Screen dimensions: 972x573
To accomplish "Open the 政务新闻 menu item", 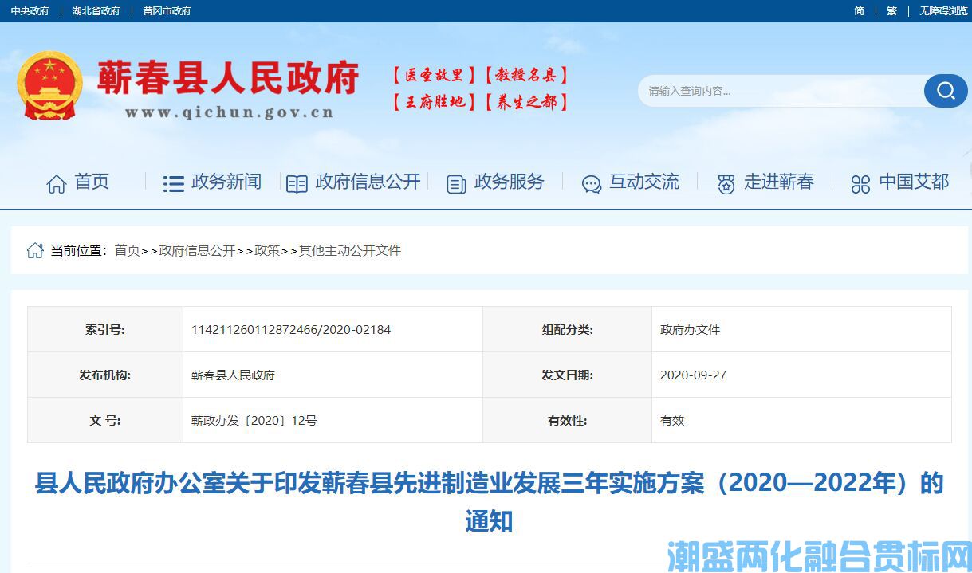I will coord(226,182).
